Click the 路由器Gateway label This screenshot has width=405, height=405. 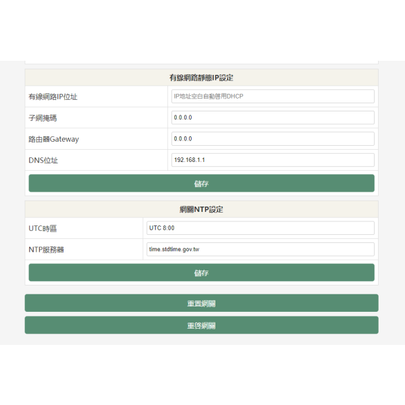coord(54,139)
